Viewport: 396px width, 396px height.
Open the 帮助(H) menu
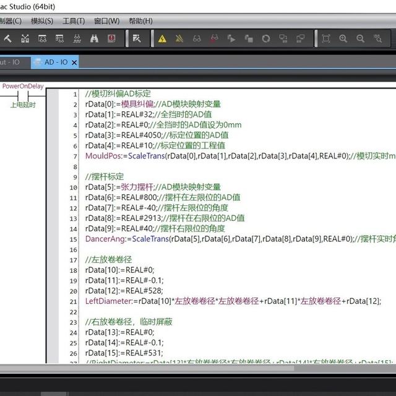(x=140, y=21)
